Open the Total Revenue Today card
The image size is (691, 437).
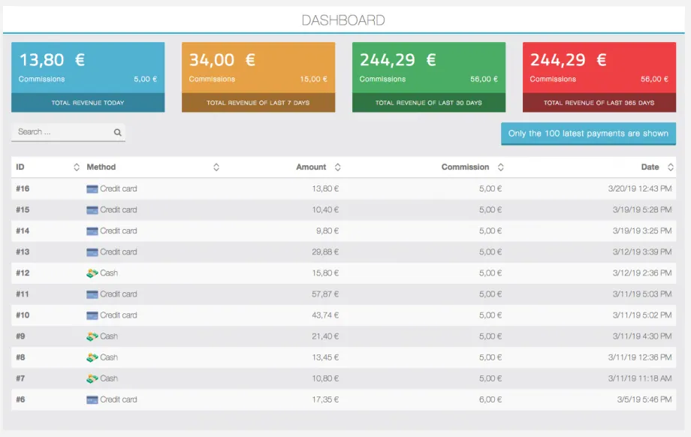click(88, 77)
